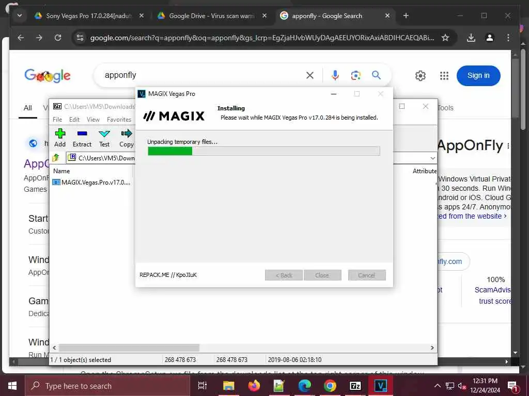Viewport: 529px width, 396px height.
Task: Click the Name column header in 7-Zip
Action: 61,171
